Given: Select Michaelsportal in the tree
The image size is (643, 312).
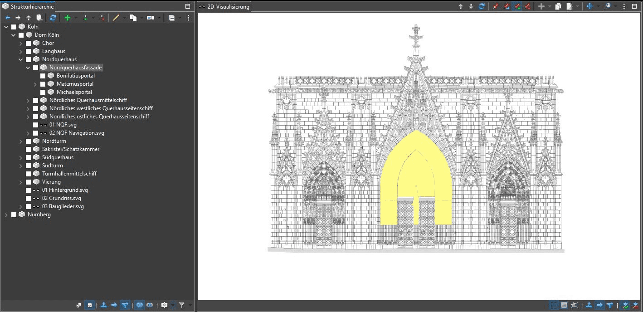Looking at the screenshot, I should 74,92.
